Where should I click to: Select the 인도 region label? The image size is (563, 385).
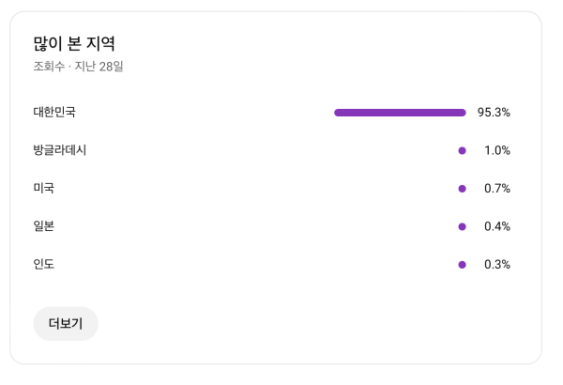44,264
